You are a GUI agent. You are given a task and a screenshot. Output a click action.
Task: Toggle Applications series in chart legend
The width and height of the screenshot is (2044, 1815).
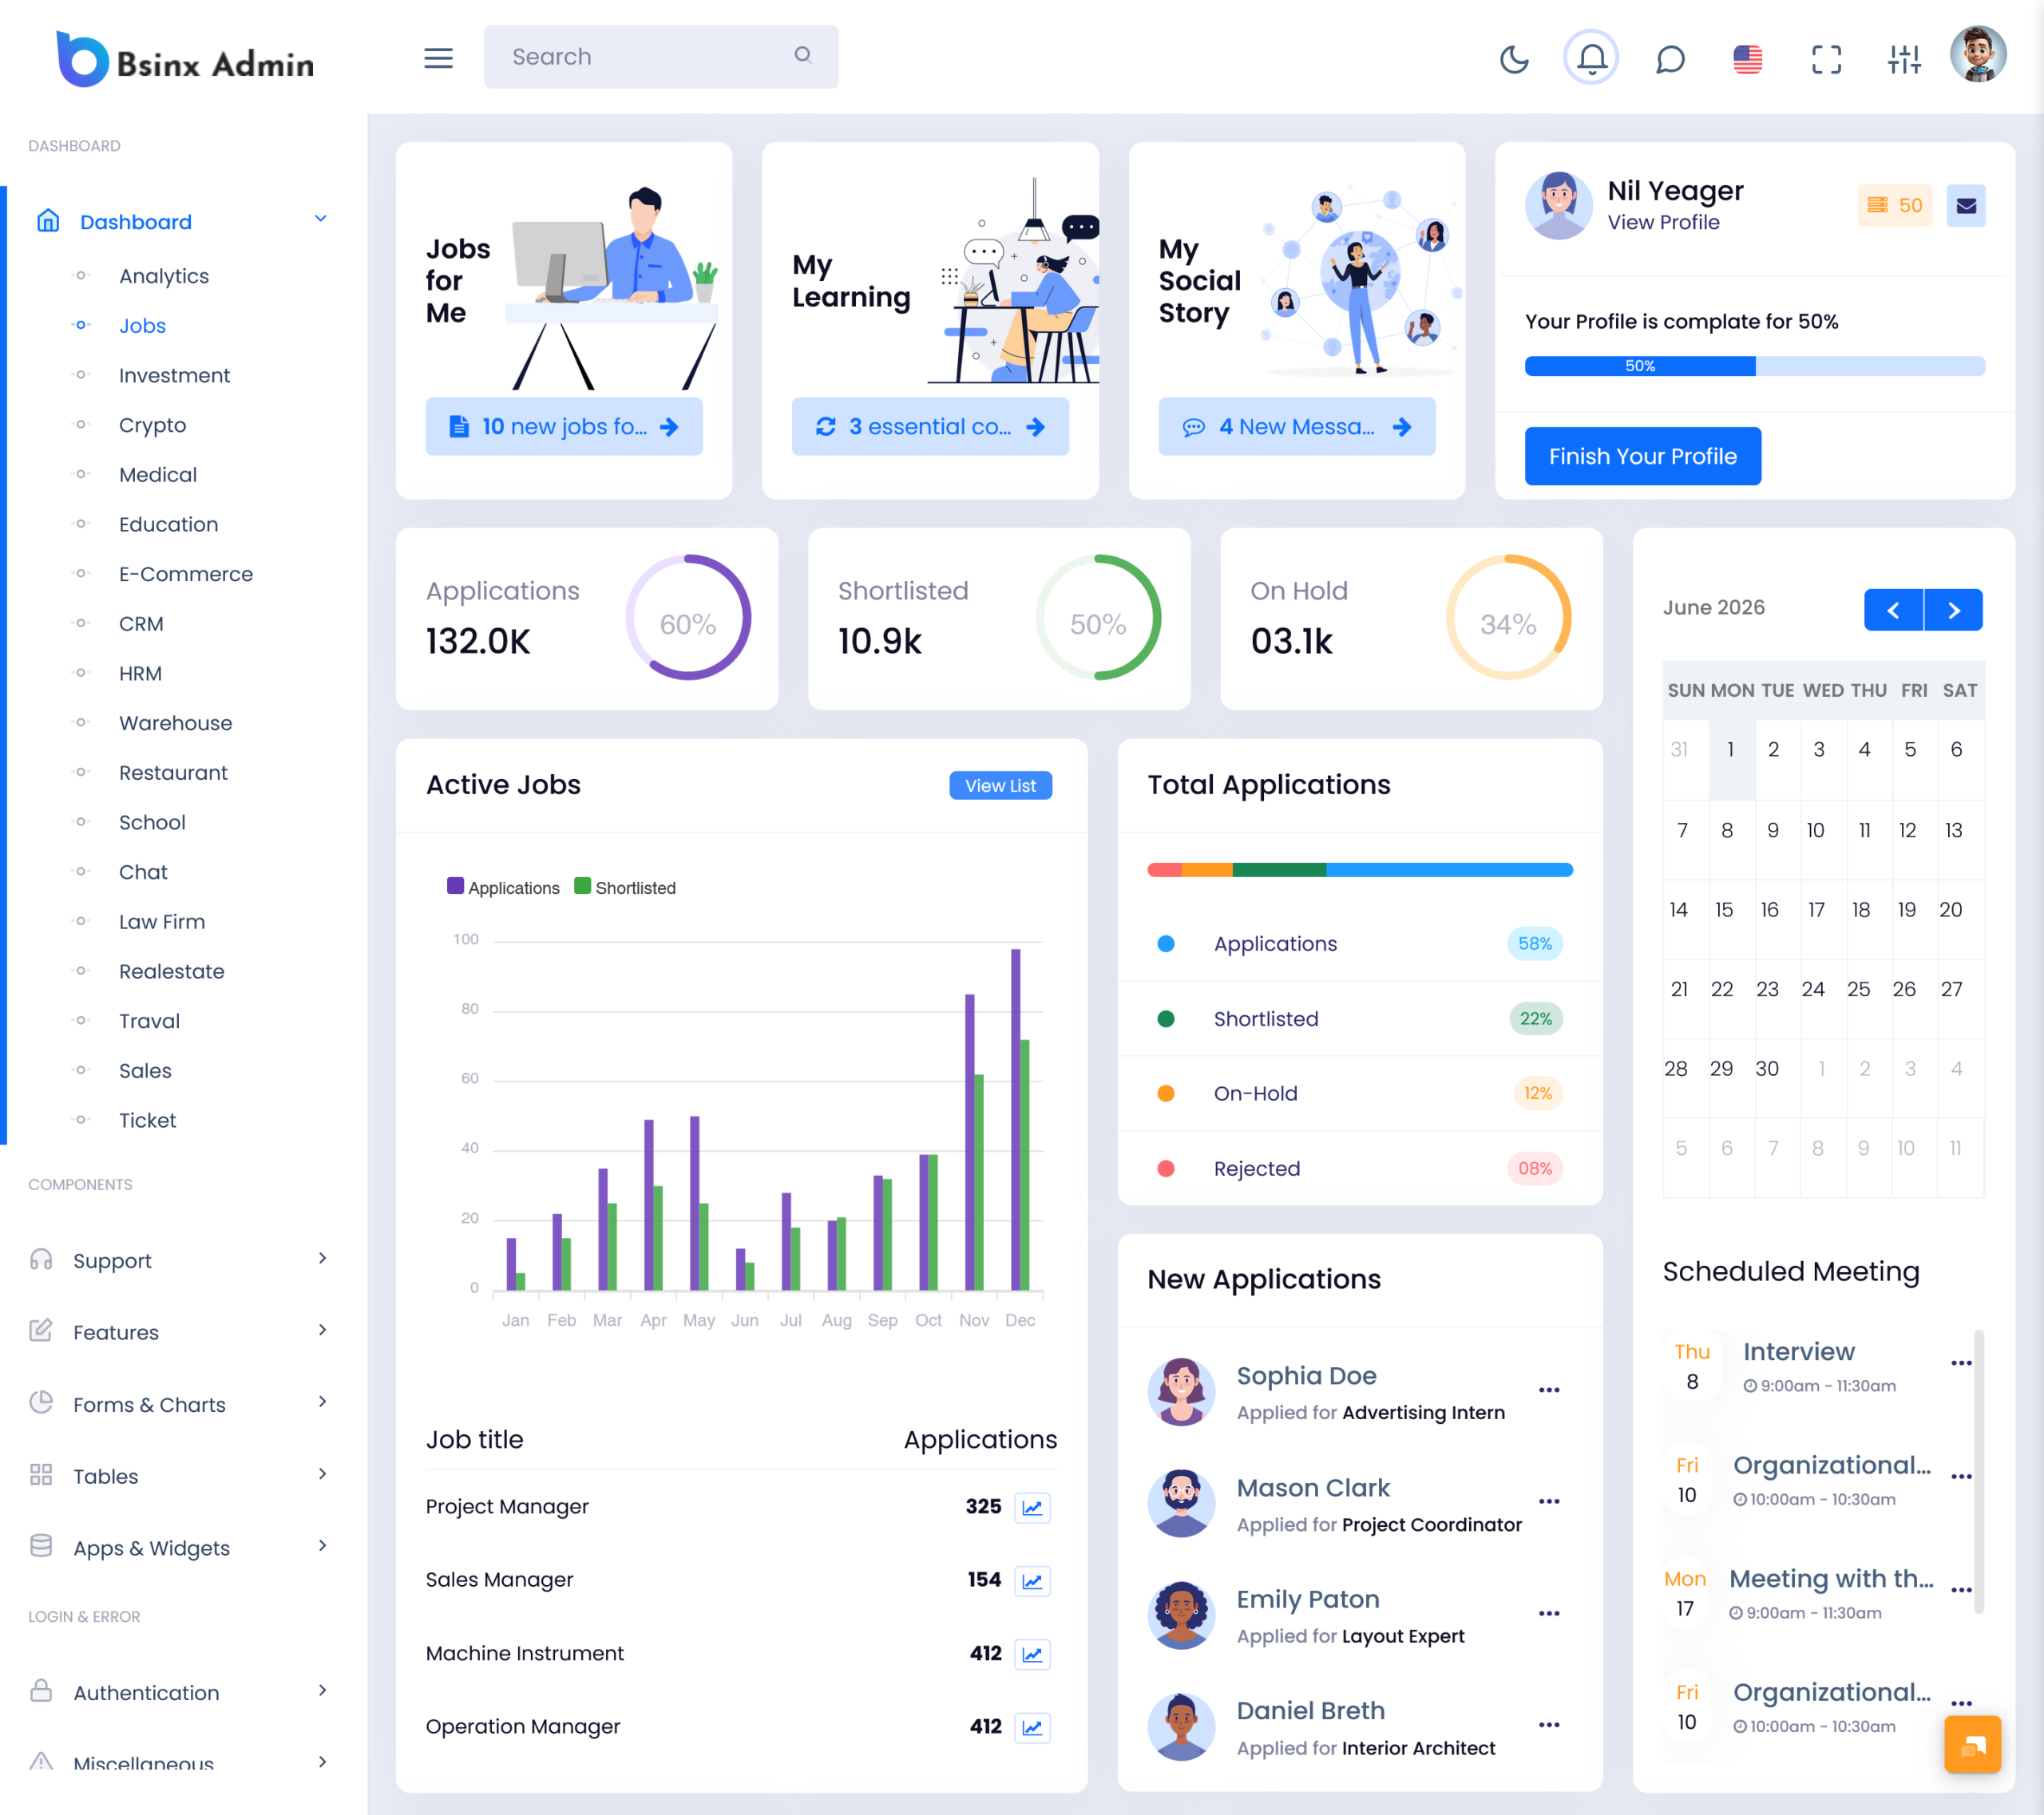[x=503, y=888]
